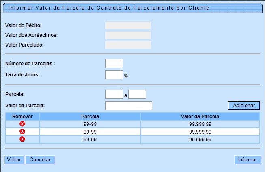Remove the first installment row
Image resolution: width=265 pixels, height=172 pixels.
click(22, 124)
